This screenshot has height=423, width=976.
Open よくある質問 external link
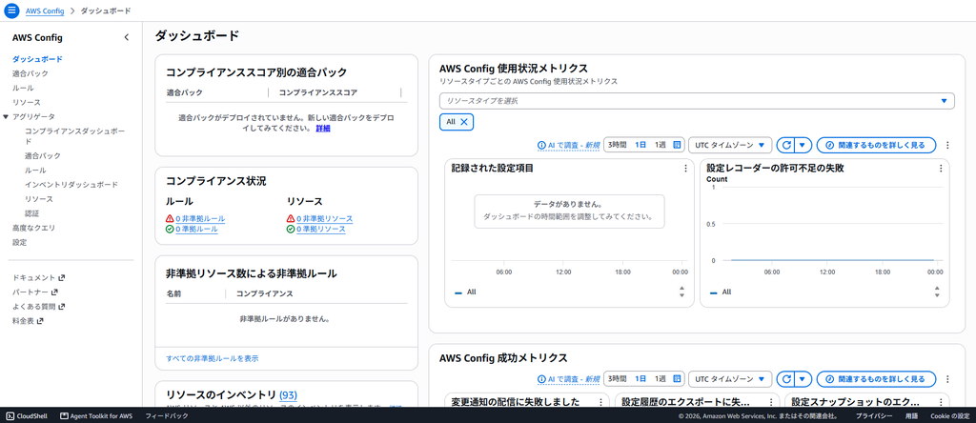(x=38, y=306)
